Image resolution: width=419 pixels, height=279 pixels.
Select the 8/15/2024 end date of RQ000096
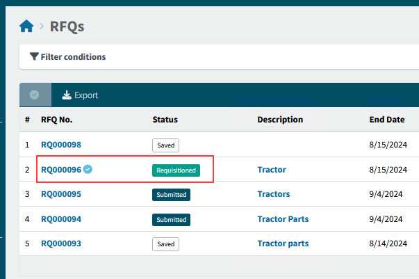point(388,170)
